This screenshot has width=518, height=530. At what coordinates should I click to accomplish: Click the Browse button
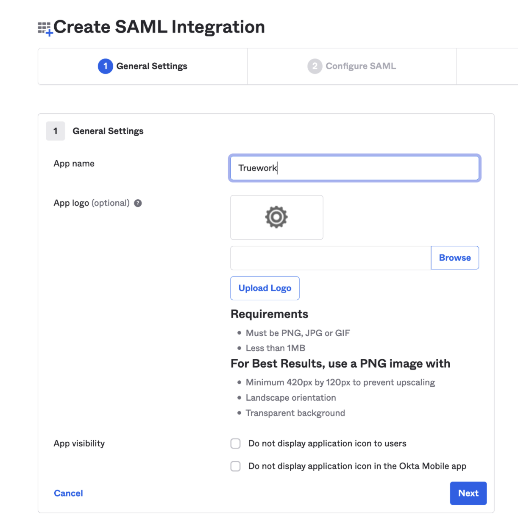[455, 258]
